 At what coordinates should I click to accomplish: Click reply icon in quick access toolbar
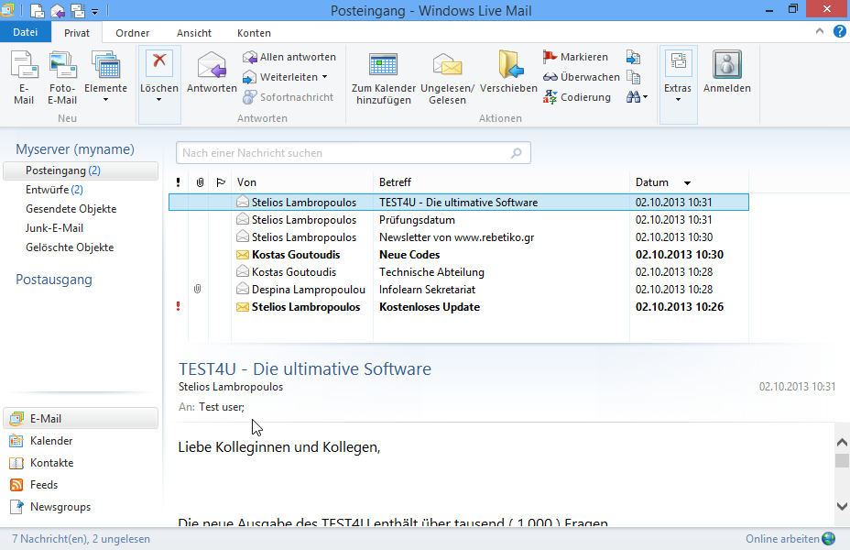(58, 10)
